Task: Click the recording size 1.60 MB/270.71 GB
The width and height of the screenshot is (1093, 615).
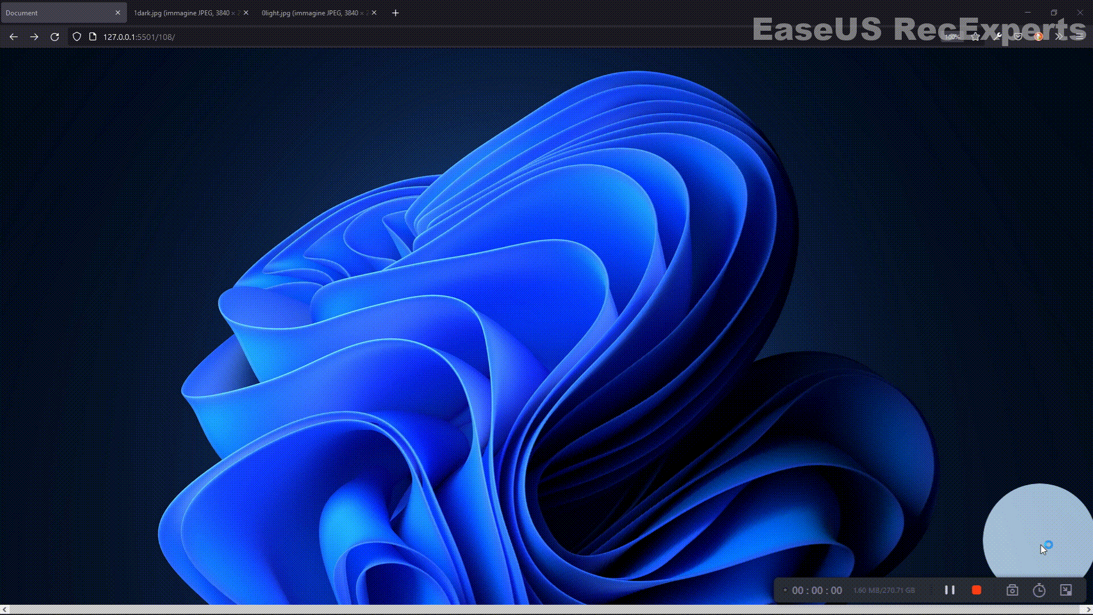Action: [884, 591]
